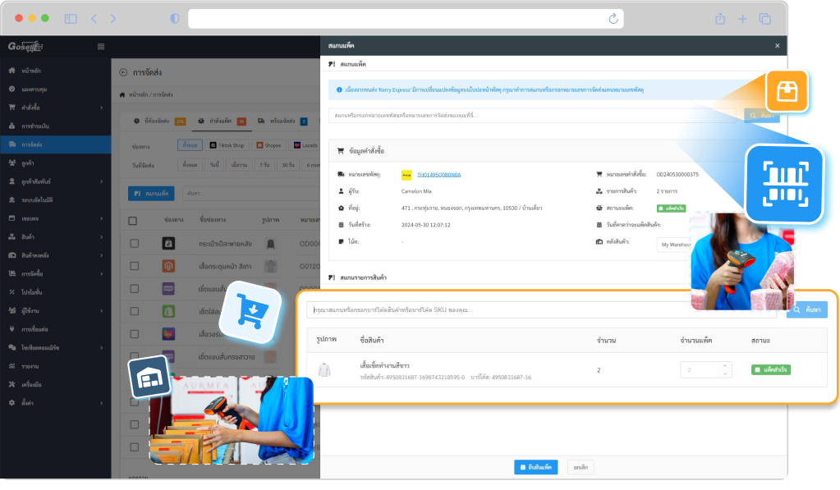This screenshot has height=490, width=840.
Task: Filter channel by Lazada
Action: click(305, 145)
